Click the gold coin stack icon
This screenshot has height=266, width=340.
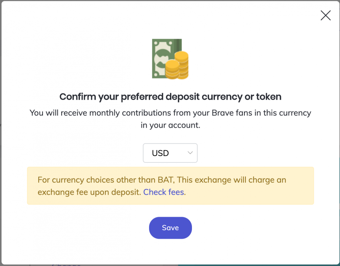[x=177, y=65]
